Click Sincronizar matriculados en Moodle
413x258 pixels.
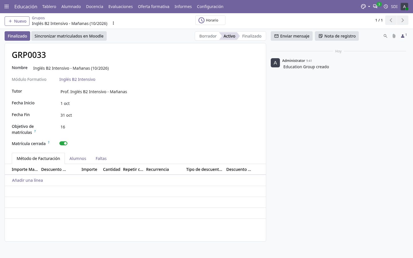pyautogui.click(x=69, y=36)
